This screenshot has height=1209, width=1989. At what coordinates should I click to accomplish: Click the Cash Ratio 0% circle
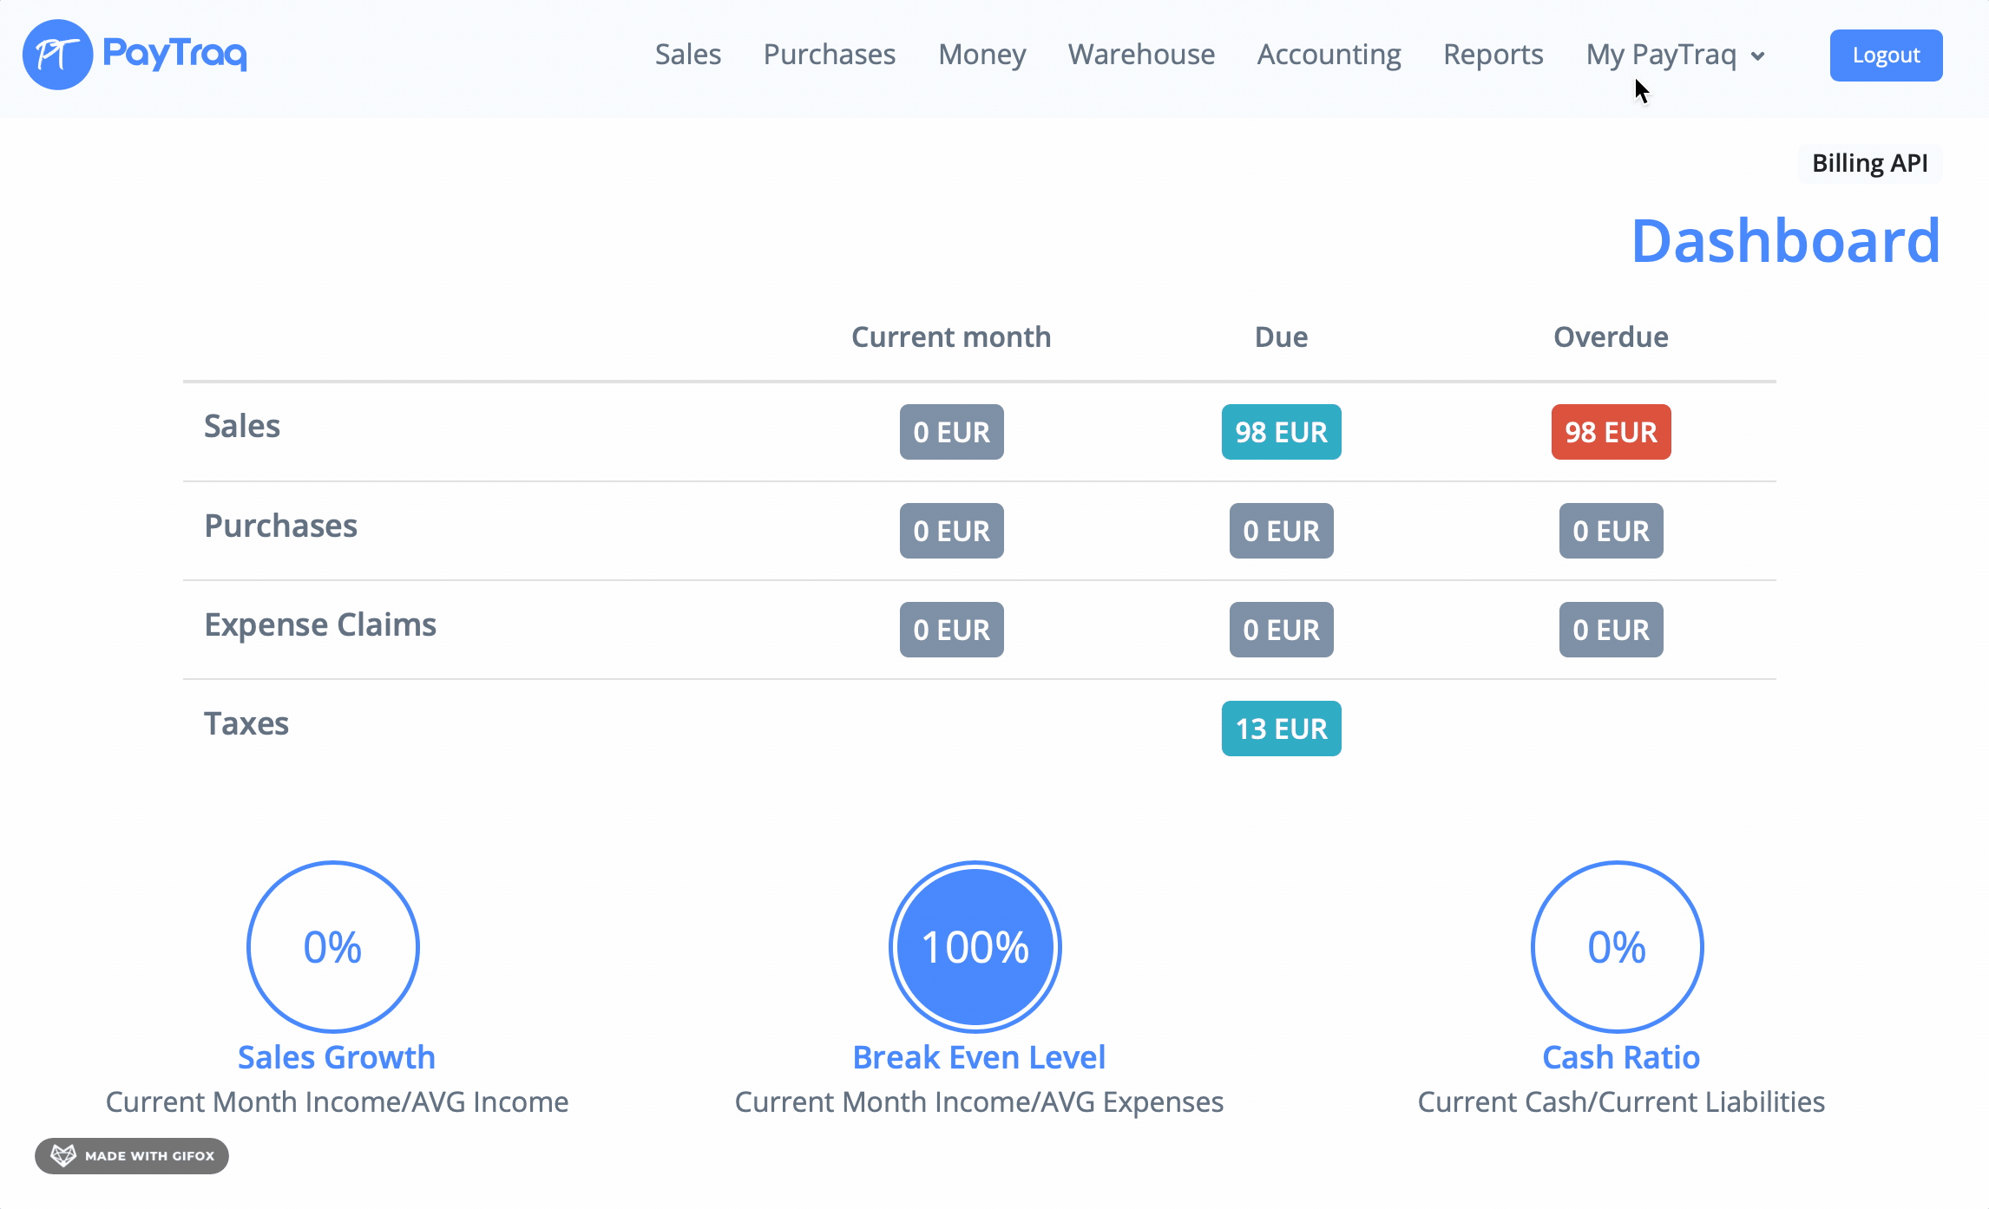(x=1617, y=946)
